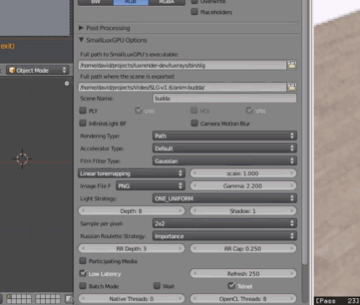Click the SmallLuxGPU executable path field

tap(183, 65)
